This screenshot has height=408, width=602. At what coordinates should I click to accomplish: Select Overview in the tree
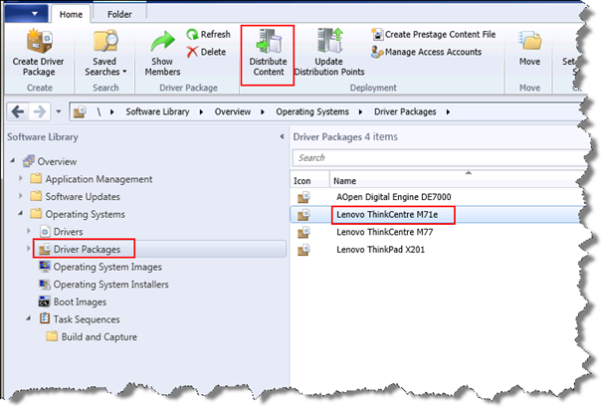coord(57,161)
